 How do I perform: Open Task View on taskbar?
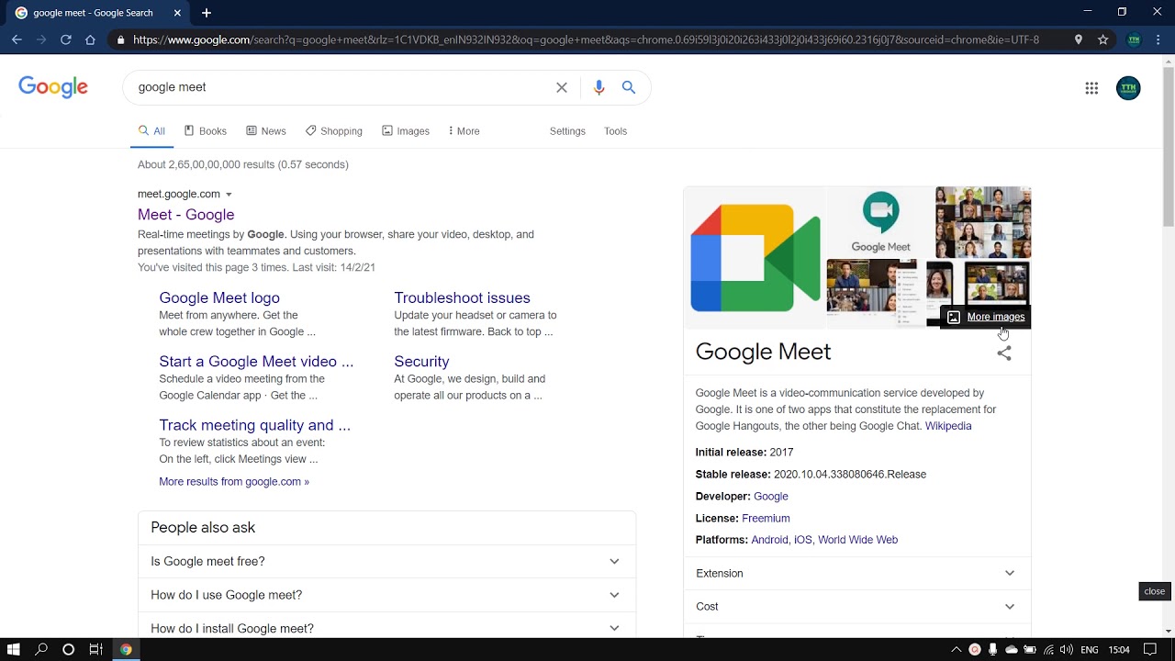coord(95,649)
